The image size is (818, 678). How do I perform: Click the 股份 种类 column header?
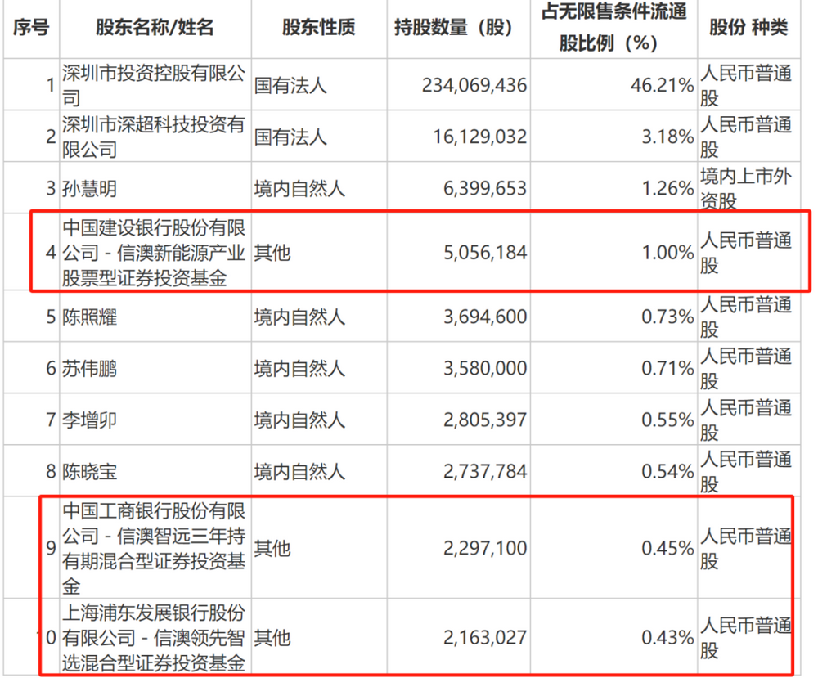748,27
